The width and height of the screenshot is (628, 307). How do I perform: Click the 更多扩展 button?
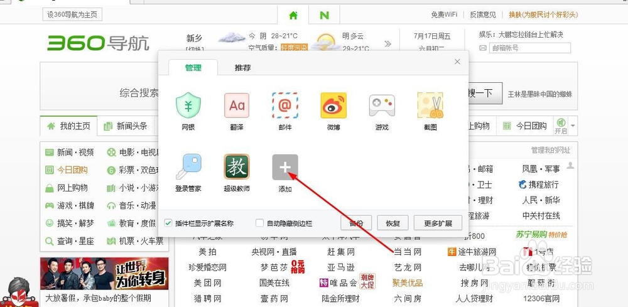pos(438,224)
